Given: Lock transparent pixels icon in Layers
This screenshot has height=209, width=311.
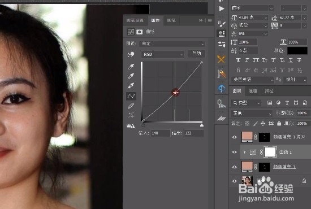Looking at the screenshot, I should tap(247, 124).
